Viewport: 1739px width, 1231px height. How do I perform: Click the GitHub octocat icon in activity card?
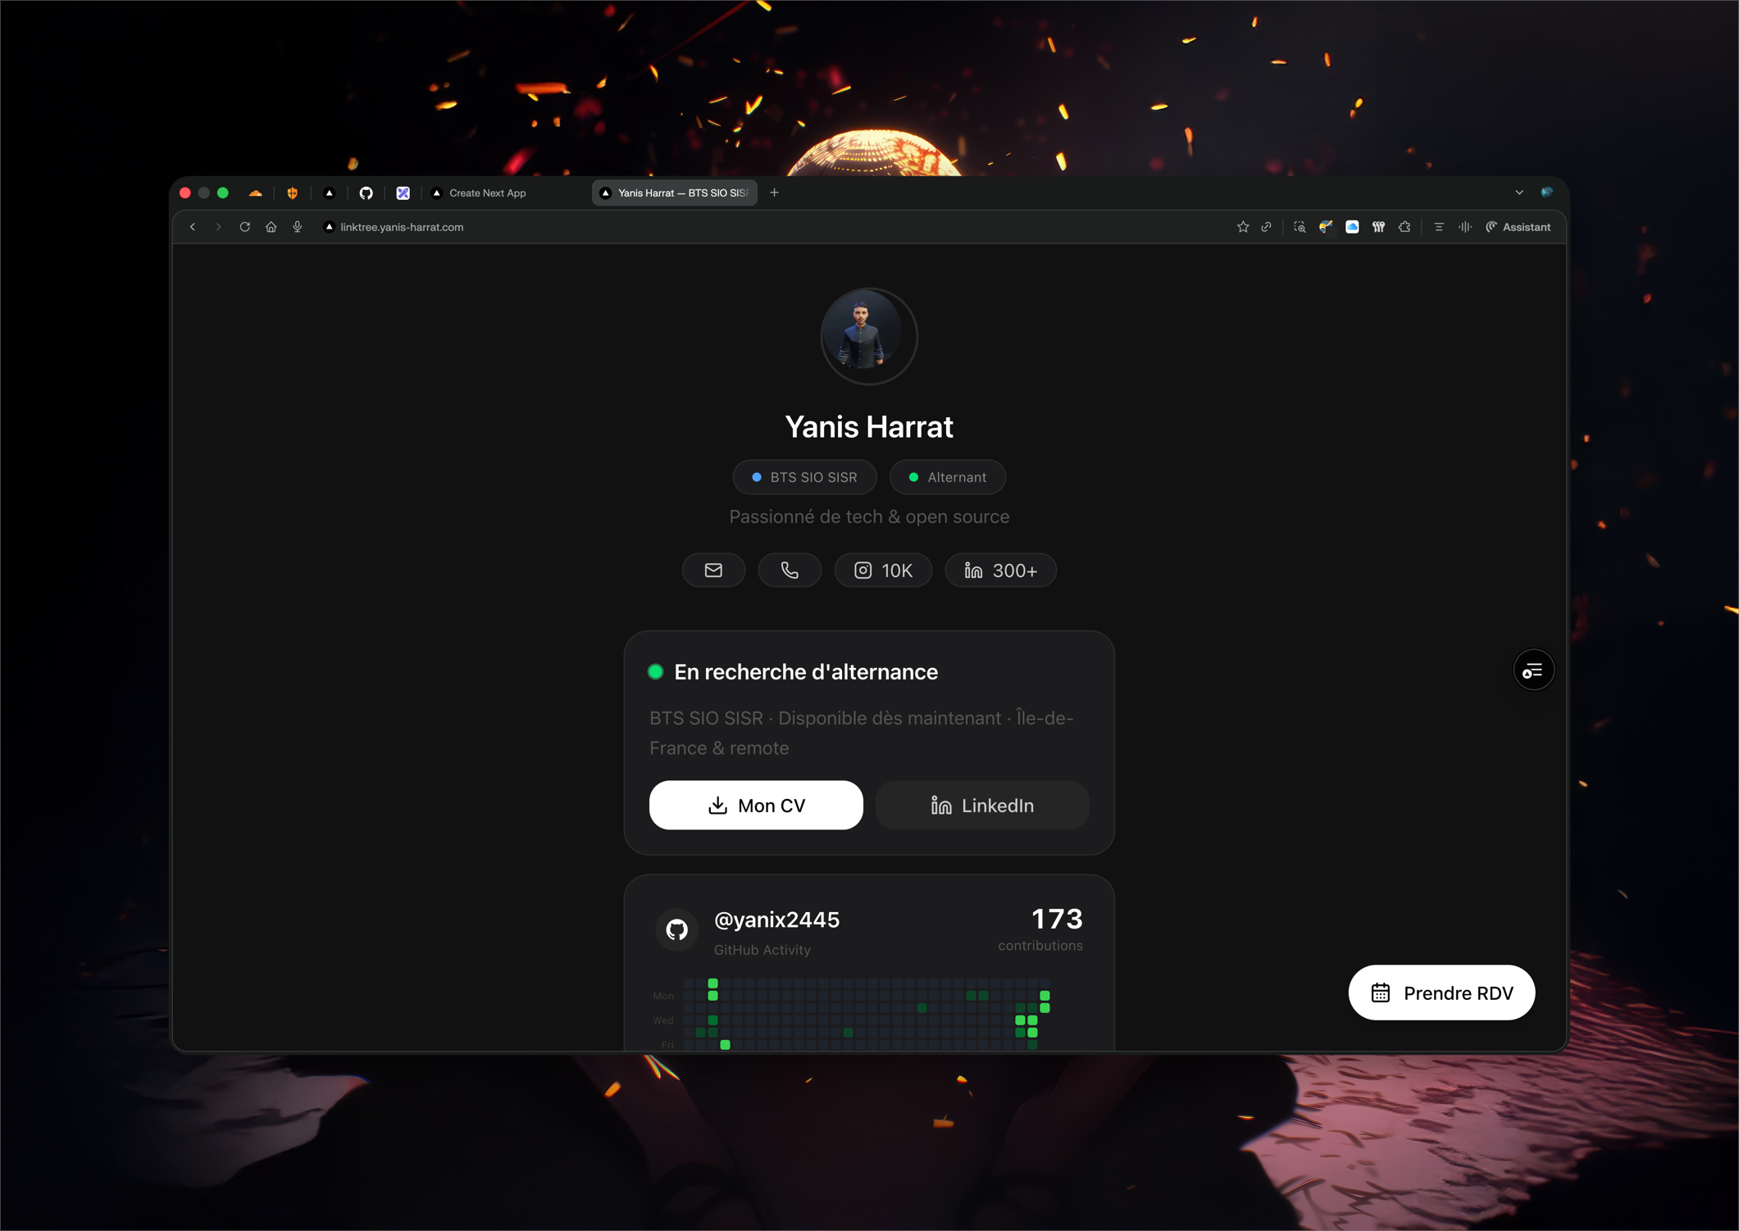pyautogui.click(x=677, y=929)
